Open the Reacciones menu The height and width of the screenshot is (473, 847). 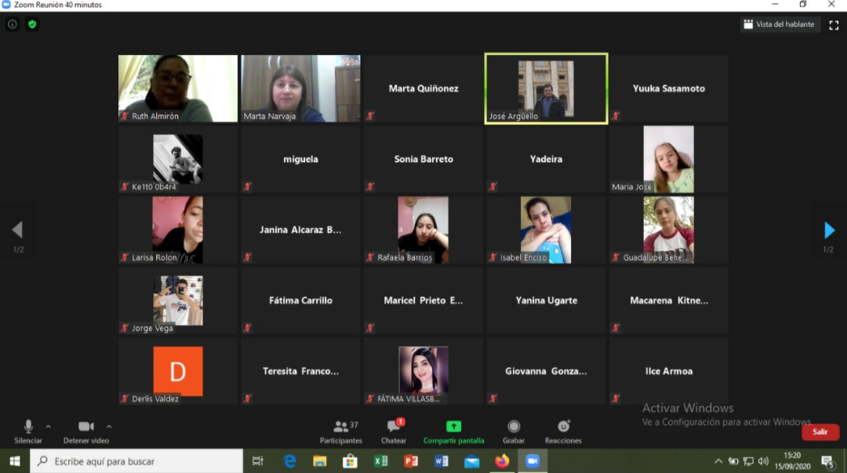tap(563, 432)
